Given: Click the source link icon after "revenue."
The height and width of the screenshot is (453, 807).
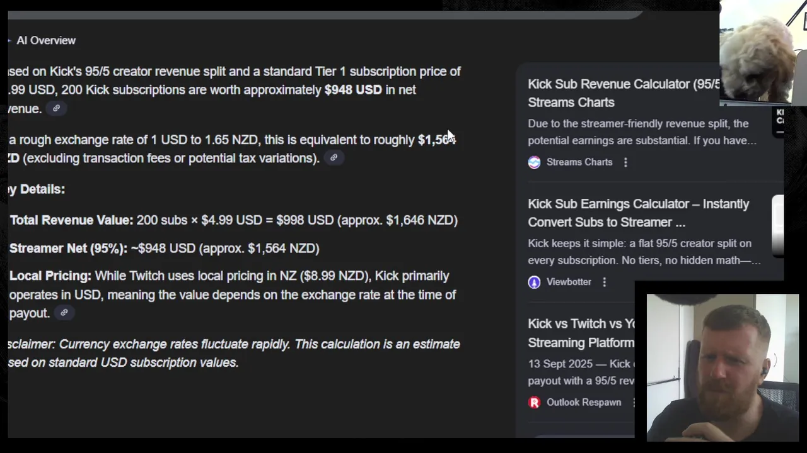Looking at the screenshot, I should point(56,108).
